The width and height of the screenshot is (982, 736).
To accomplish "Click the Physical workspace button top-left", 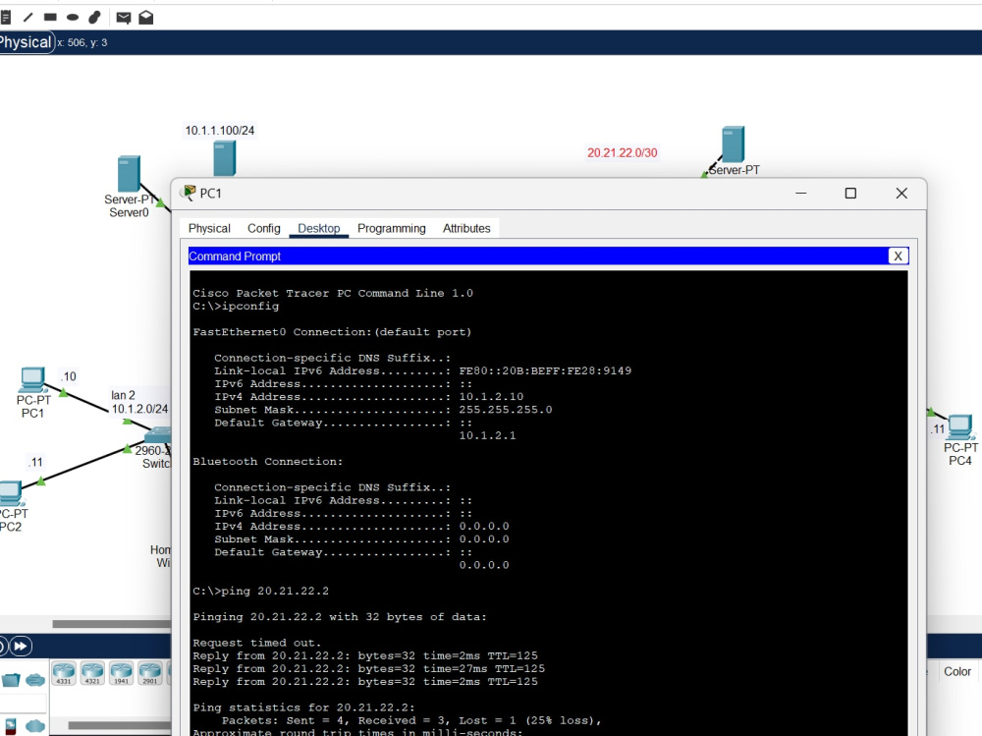I will [x=25, y=42].
